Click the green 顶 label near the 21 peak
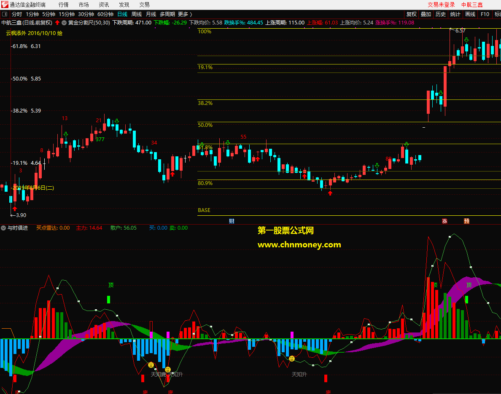501x394 pixels. coord(111,285)
